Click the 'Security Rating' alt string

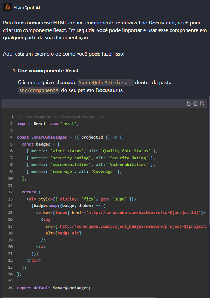128,158
